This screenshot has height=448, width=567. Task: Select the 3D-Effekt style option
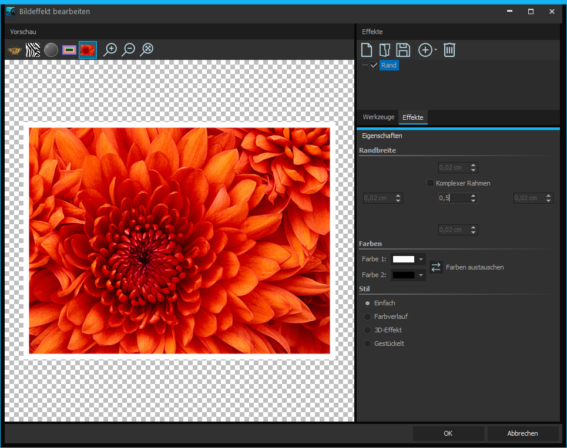(x=368, y=330)
